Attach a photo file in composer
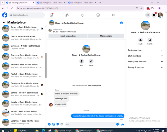Viewport: 167px width, 132px height. tap(53, 124)
